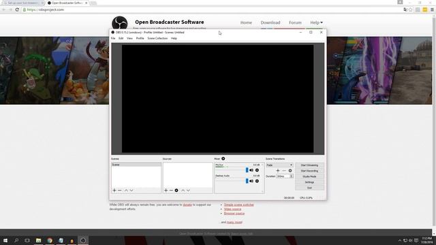Open Simple scene switcher link

(239, 205)
